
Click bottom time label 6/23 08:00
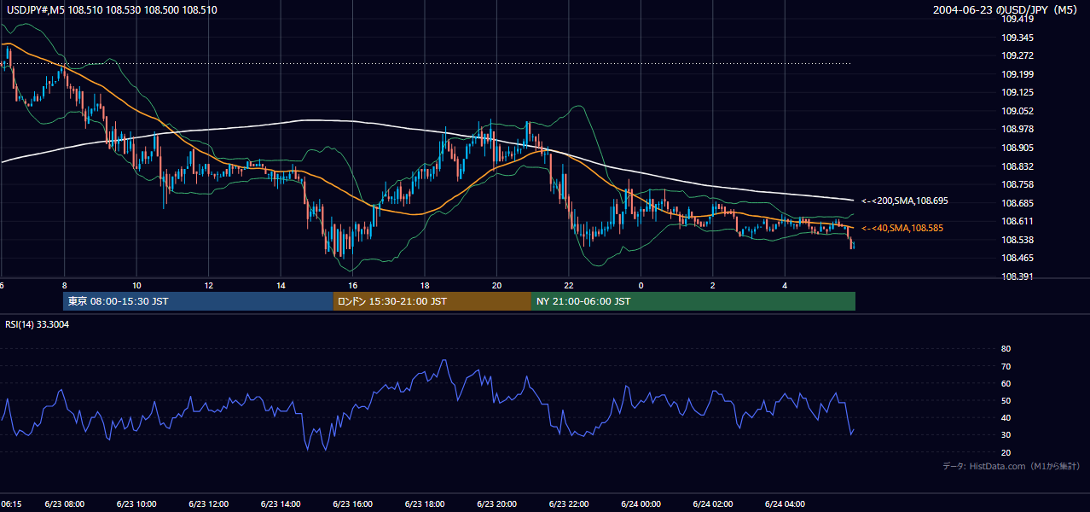(65, 504)
